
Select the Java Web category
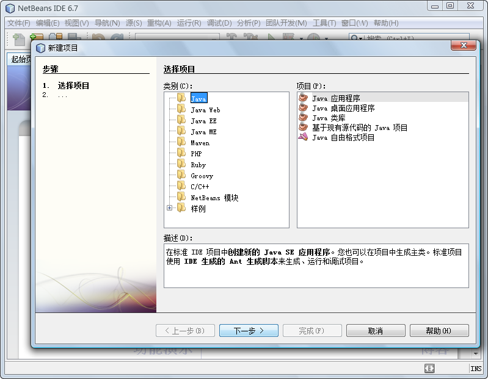[205, 110]
